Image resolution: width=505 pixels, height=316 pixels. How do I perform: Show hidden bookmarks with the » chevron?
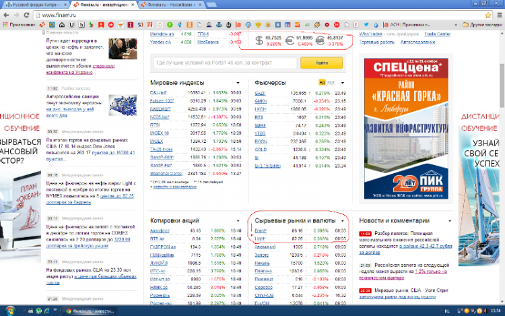pyautogui.click(x=456, y=24)
